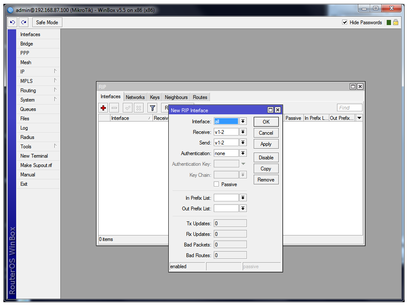
Task: Click the Filter funnel icon in RIP window
Action: coord(152,108)
